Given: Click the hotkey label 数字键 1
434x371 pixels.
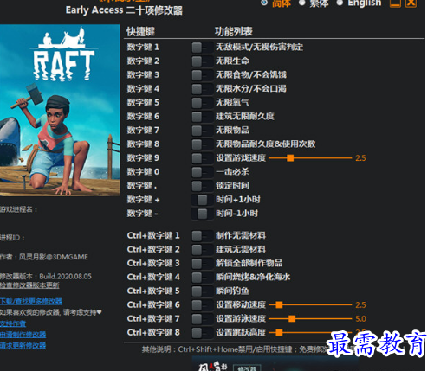Looking at the screenshot, I should (x=143, y=48).
